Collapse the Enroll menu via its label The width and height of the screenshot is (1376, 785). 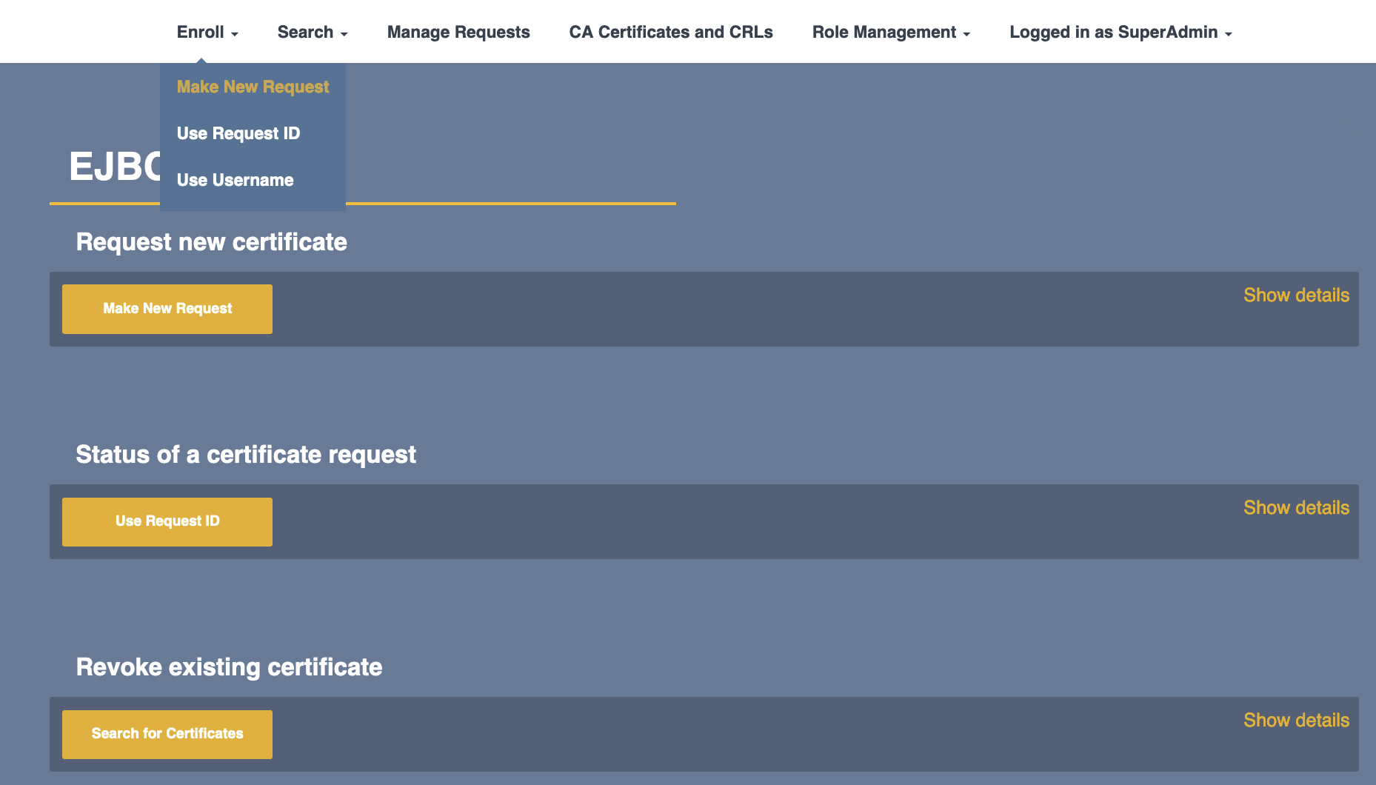200,32
